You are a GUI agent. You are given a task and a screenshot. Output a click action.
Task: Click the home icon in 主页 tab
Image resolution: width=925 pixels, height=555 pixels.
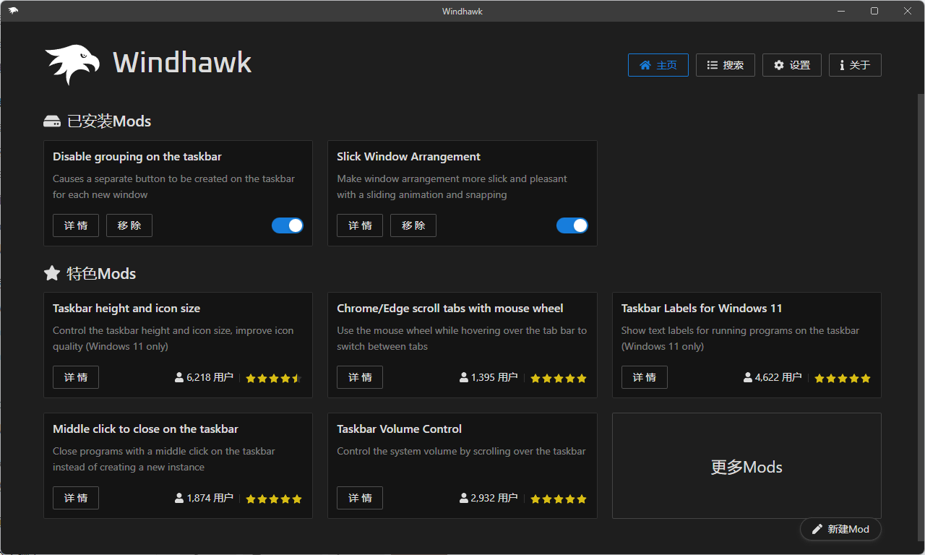coord(645,65)
